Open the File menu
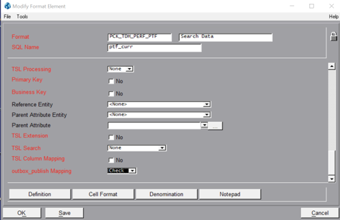The image size is (340, 220). 7,17
